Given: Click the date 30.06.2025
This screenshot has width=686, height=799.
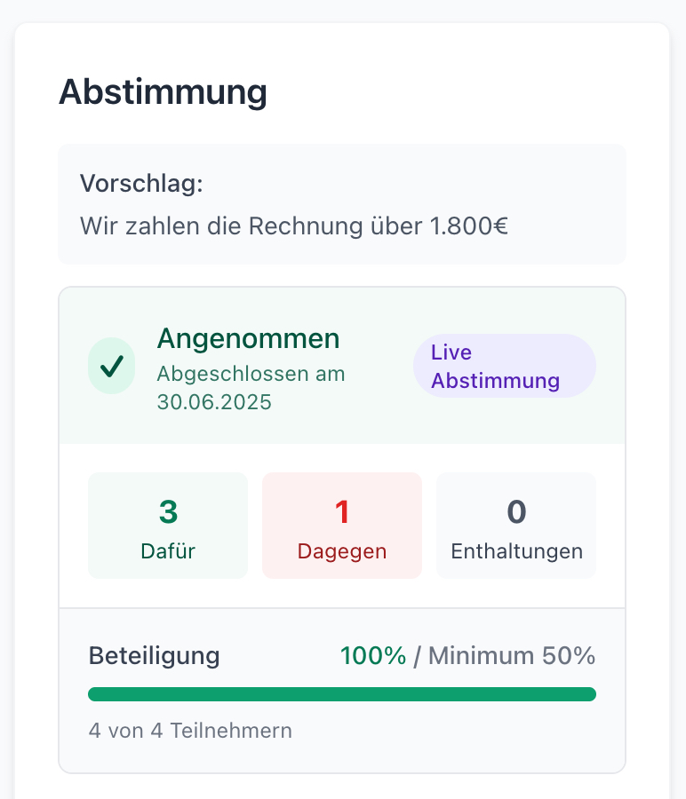Looking at the screenshot, I should (214, 401).
